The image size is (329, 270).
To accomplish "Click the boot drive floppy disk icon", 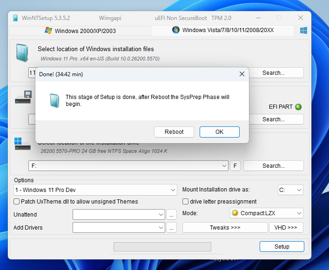I will coord(23,97).
